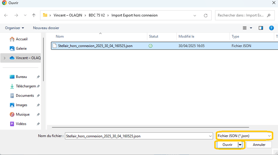Image resolution: width=278 pixels, height=155 pixels.
Task: Open Musique quick access folder
Action: click(19, 115)
